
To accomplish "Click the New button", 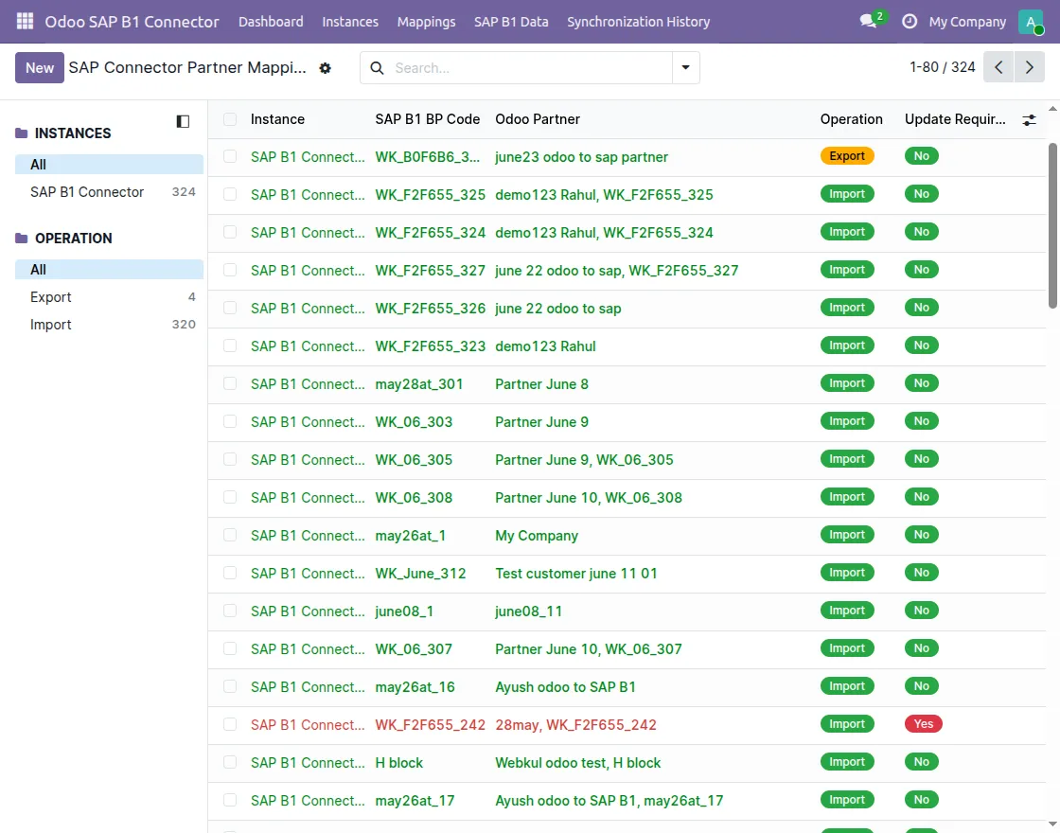I will pos(39,67).
